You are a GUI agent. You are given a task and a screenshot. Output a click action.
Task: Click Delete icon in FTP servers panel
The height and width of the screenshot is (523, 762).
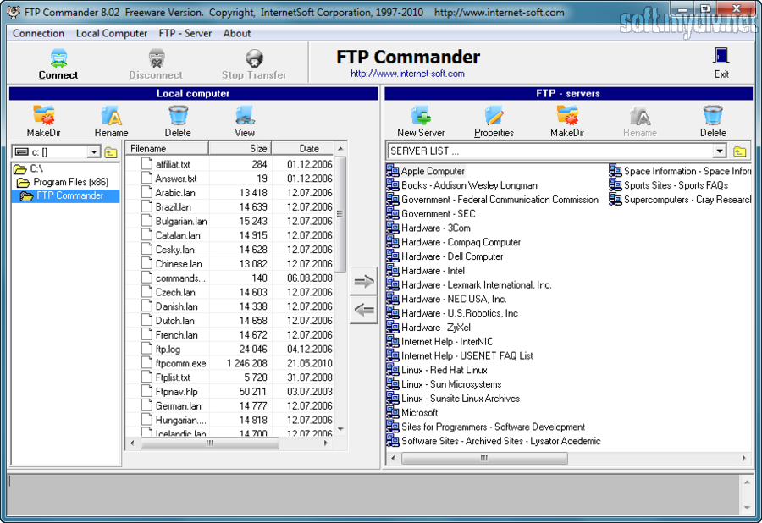click(713, 116)
